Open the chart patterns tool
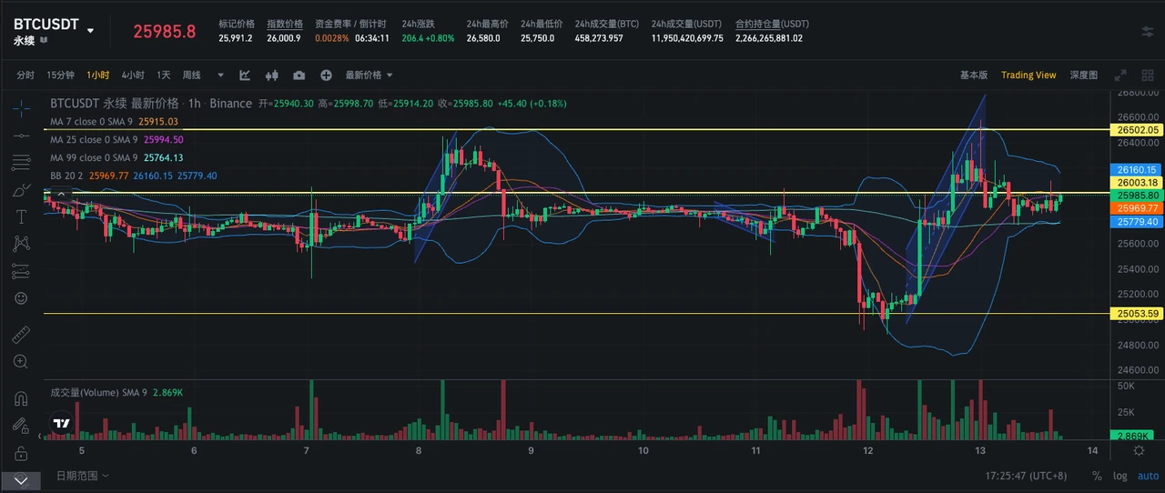1165x493 pixels. coord(21,244)
